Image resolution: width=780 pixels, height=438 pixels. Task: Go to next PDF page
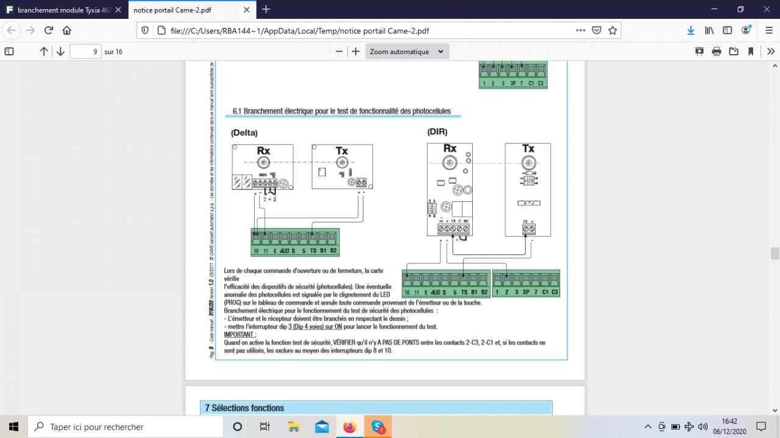60,52
